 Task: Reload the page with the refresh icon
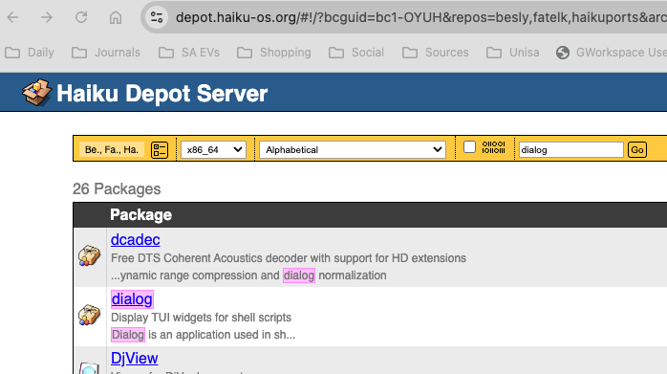tap(81, 17)
